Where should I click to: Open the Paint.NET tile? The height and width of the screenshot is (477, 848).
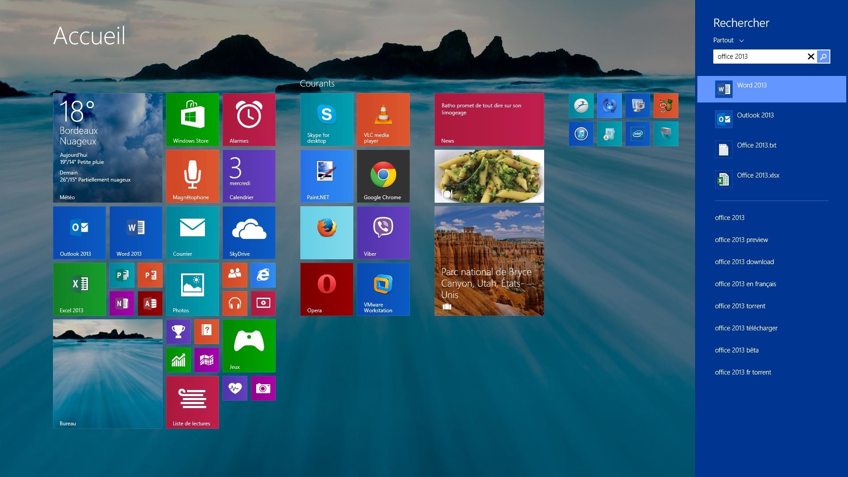[327, 176]
